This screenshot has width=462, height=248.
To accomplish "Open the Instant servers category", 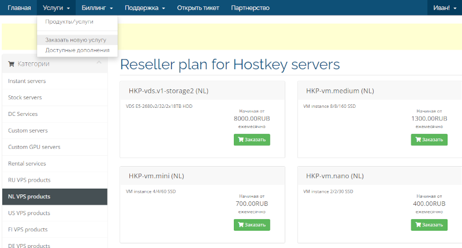I will (27, 81).
